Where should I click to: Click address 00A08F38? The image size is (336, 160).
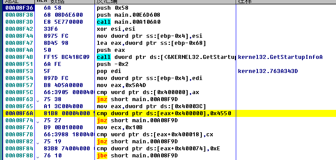[x=19, y=15]
